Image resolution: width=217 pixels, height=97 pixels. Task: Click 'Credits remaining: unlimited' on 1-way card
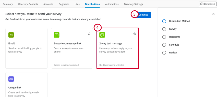(66, 65)
